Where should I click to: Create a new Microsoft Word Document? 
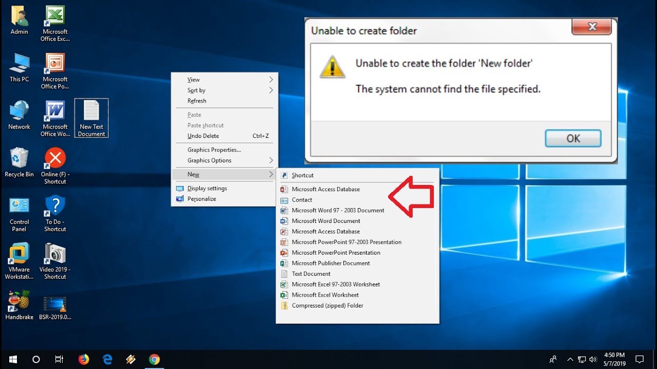tap(357, 221)
